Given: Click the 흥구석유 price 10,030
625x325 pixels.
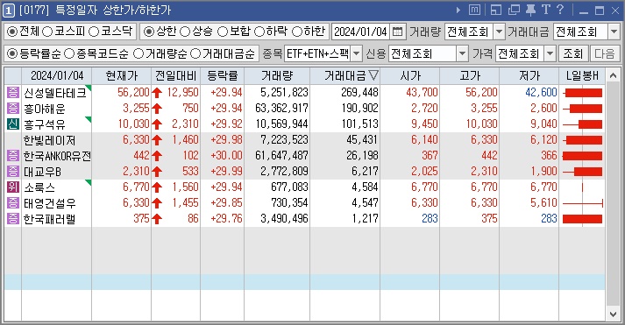Looking at the screenshot, I should pos(133,124).
